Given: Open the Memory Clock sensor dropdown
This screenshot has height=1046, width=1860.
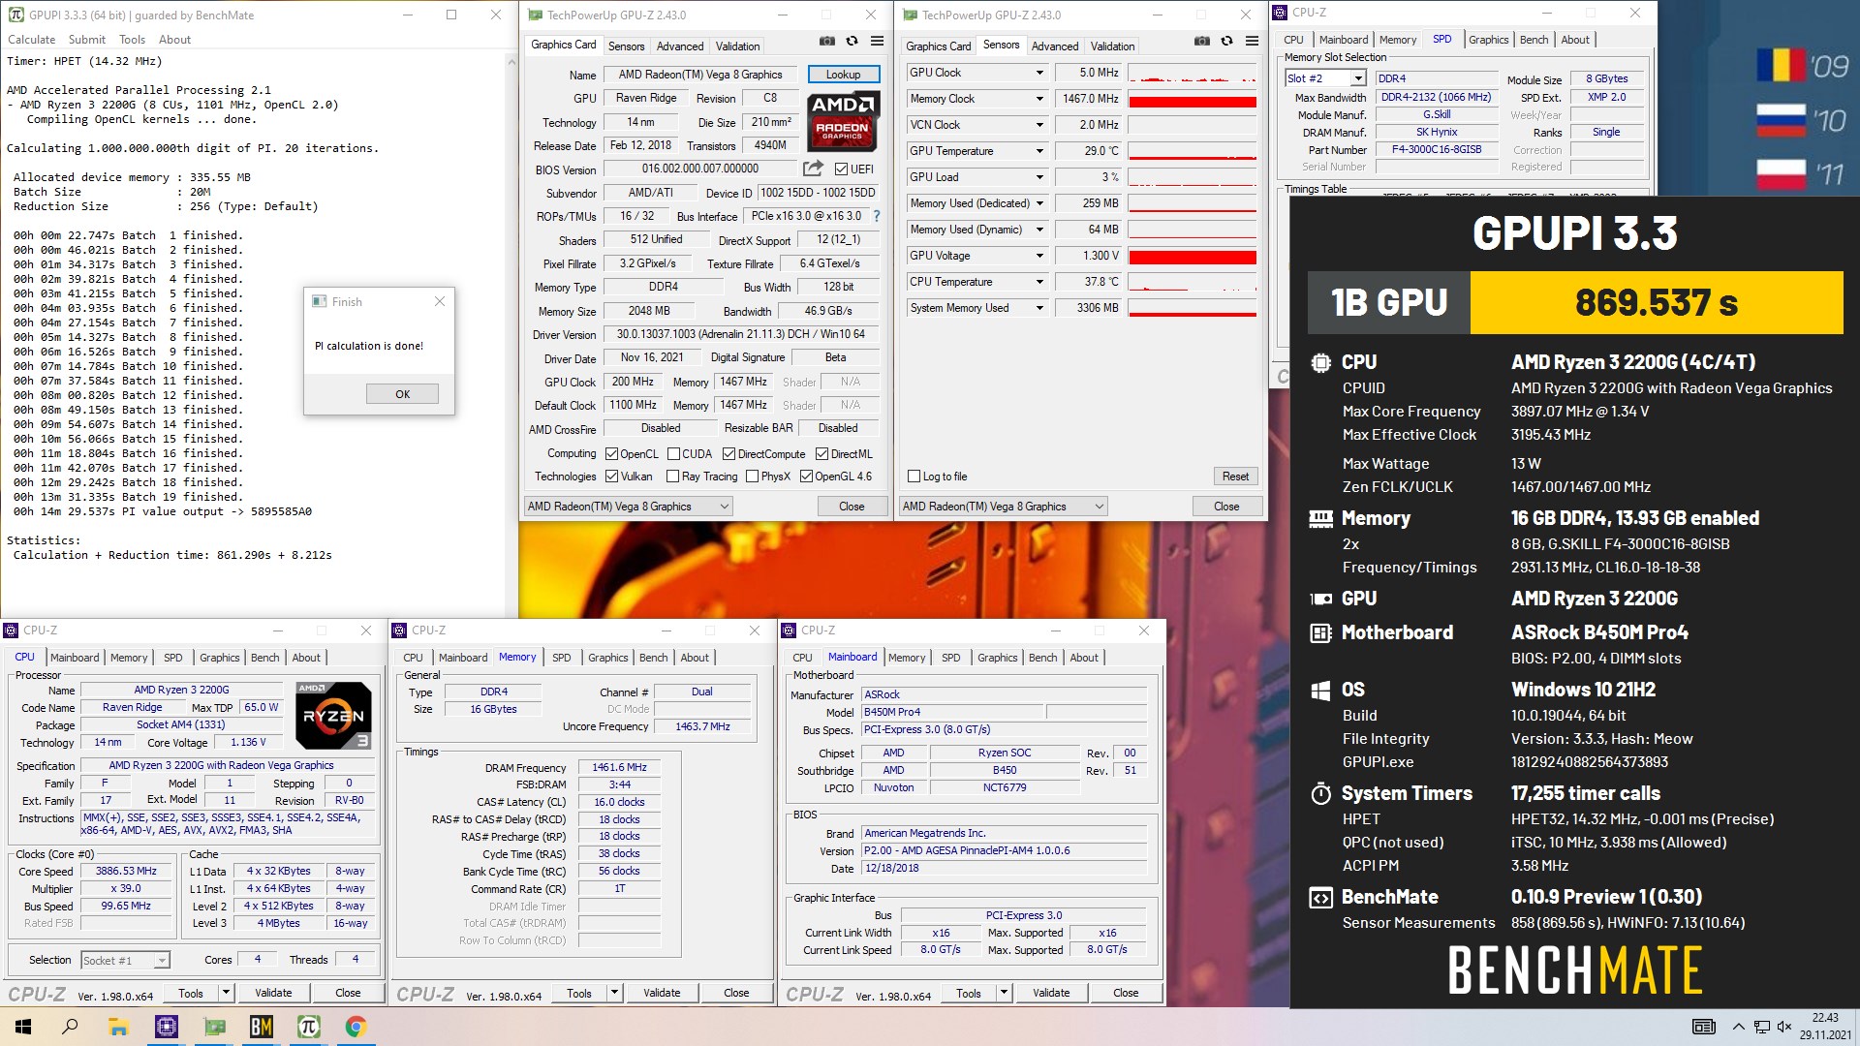Looking at the screenshot, I should [x=1039, y=99].
